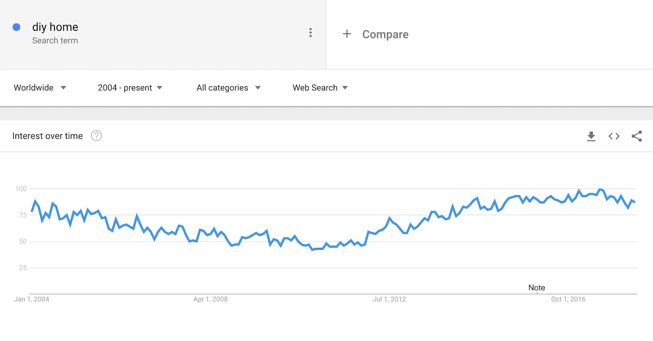
Task: Click the Interest over time heading
Action: coord(48,136)
